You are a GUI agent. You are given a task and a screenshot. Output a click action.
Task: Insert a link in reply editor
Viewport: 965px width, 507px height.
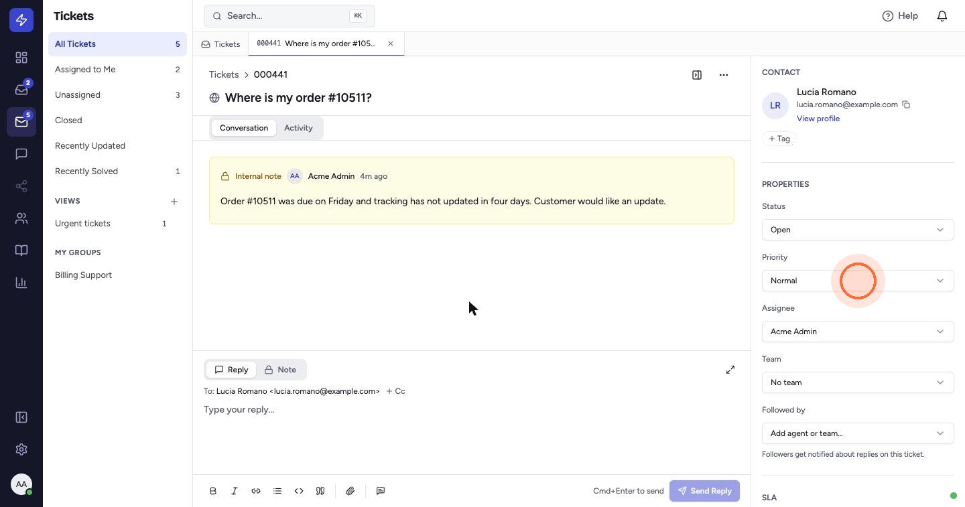(x=256, y=491)
